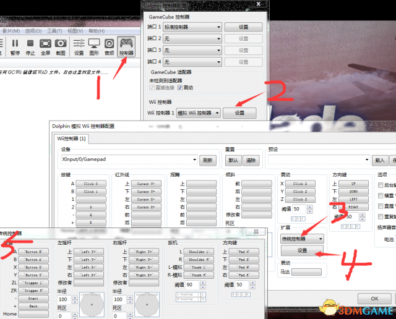Click the 清除 clear button

pos(251,160)
